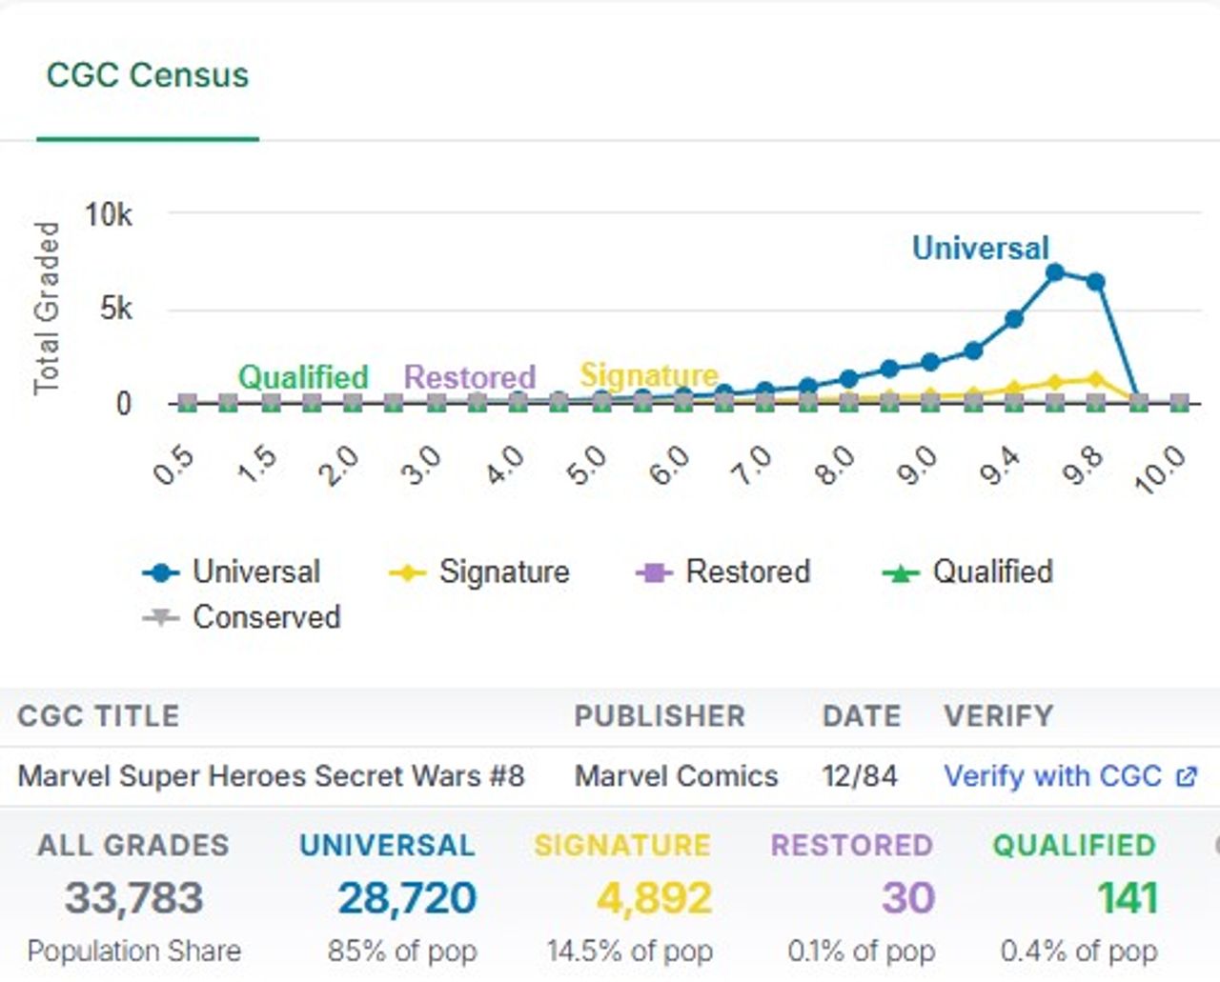Toggle the Universal series in the legend
This screenshot has width=1220, height=982.
coord(232,572)
